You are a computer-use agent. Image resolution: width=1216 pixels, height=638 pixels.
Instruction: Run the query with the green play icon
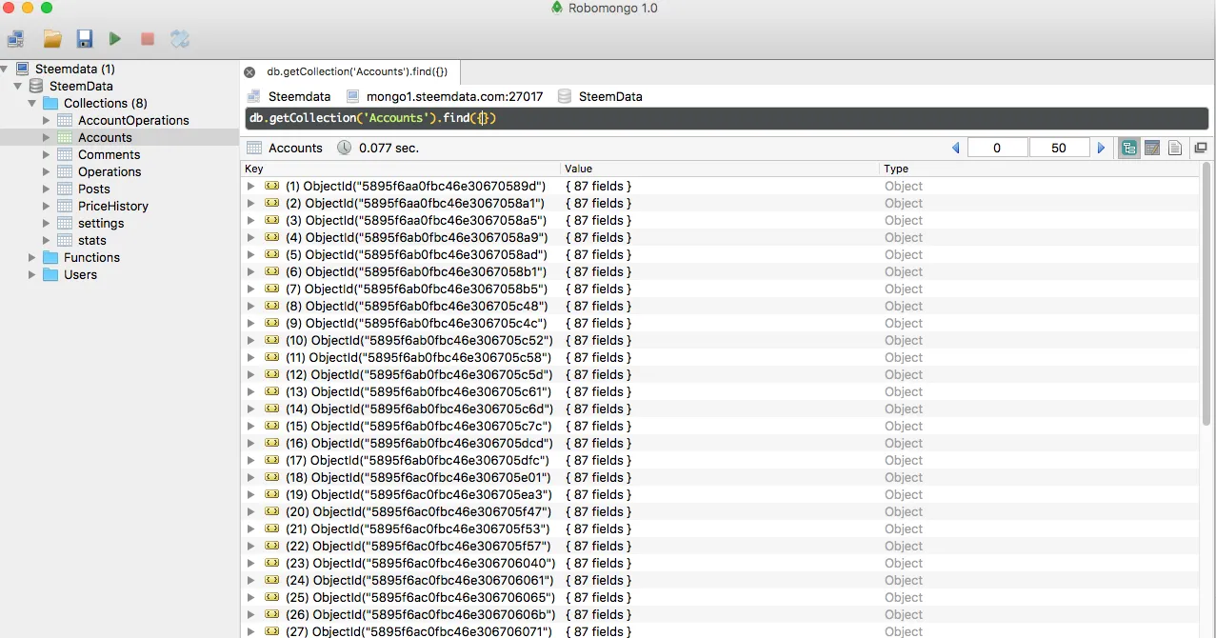[x=115, y=39]
